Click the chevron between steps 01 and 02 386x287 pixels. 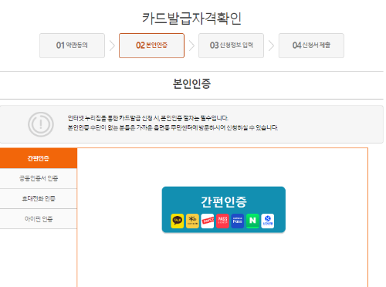click(112, 46)
